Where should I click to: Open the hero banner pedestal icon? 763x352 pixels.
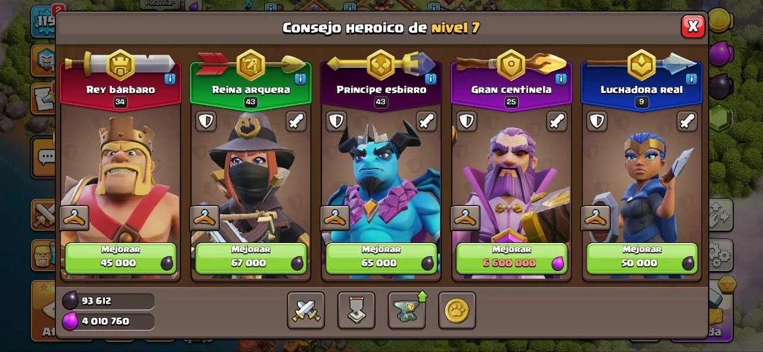tap(356, 310)
